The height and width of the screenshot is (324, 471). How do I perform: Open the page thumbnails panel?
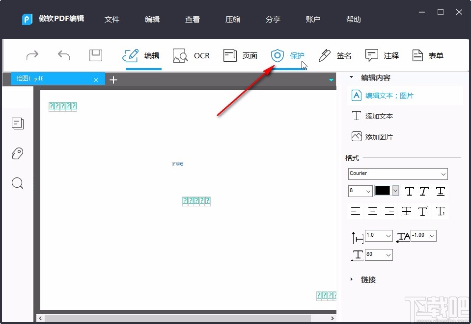pos(18,124)
